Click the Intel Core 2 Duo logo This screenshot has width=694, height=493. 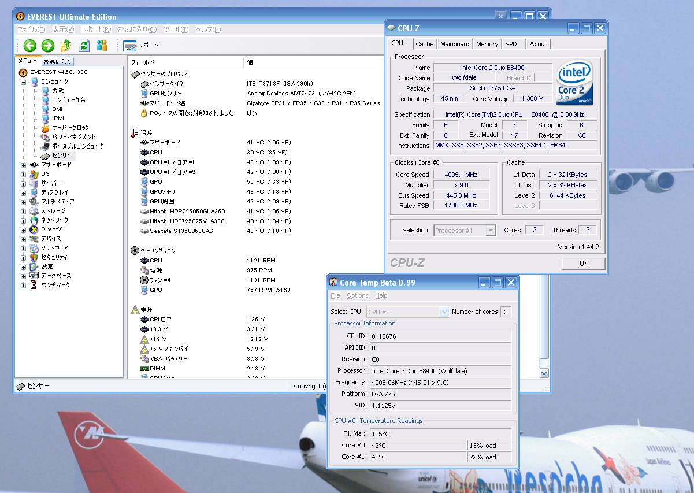[x=575, y=82]
